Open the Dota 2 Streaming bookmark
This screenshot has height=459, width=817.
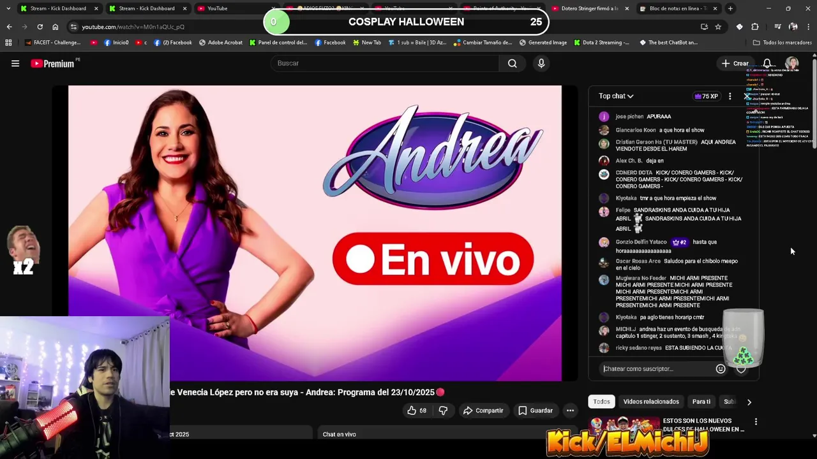click(601, 43)
